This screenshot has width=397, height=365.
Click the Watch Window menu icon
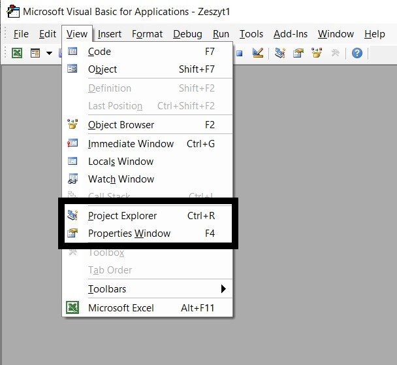pyautogui.click(x=72, y=179)
